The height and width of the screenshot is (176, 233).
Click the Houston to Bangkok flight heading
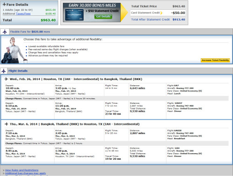pos(76,79)
